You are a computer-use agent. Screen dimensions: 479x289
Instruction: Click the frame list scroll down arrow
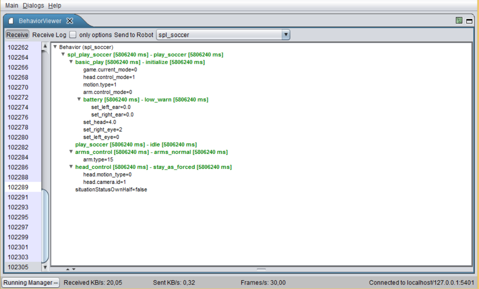[45, 267]
